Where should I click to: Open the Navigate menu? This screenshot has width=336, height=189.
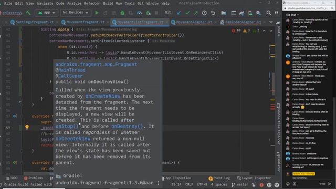coord(45,4)
